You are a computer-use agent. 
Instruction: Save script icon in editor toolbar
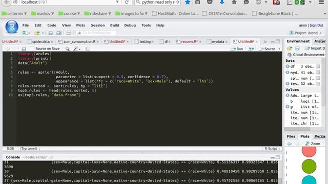coord(24,49)
